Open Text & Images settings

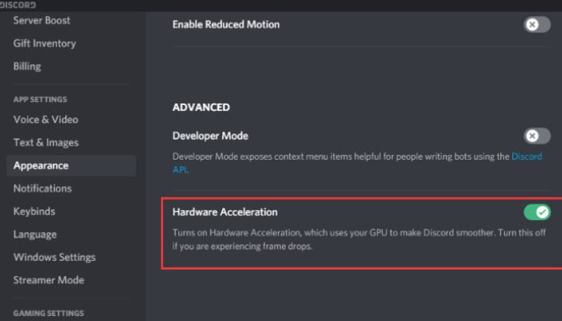click(46, 142)
